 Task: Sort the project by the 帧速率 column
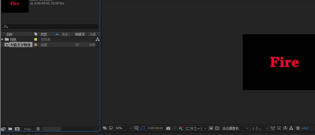click(80, 34)
